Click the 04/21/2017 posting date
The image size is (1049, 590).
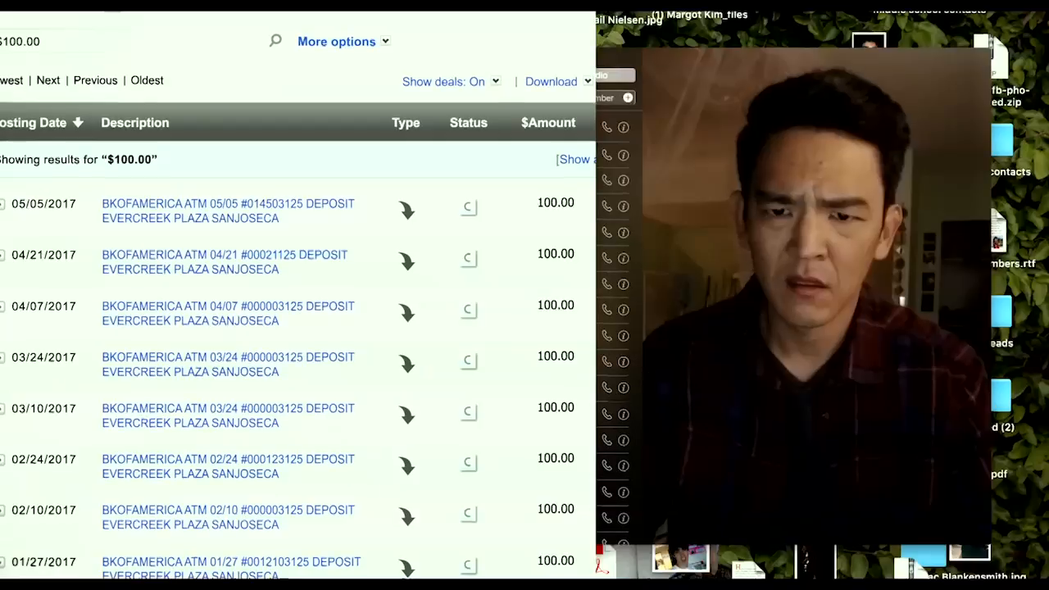tap(43, 255)
